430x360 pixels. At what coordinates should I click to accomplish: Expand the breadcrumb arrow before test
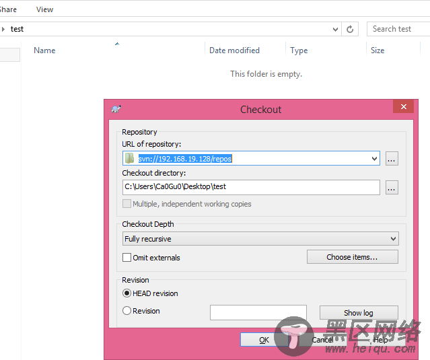click(3, 29)
